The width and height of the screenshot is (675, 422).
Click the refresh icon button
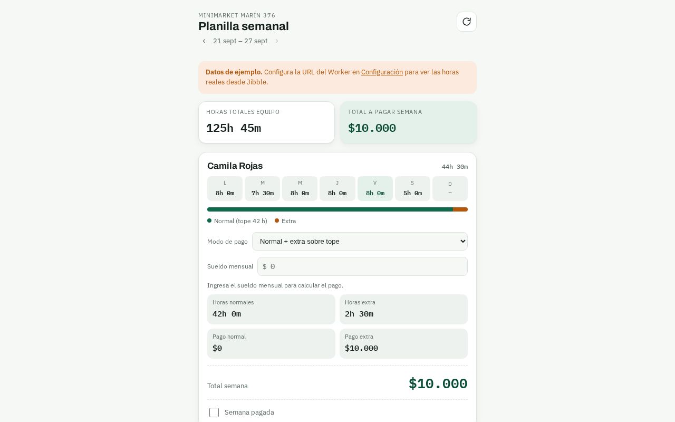click(x=467, y=22)
